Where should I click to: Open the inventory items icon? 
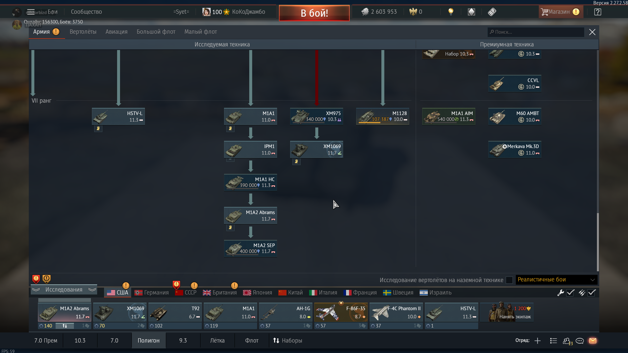[492, 12]
